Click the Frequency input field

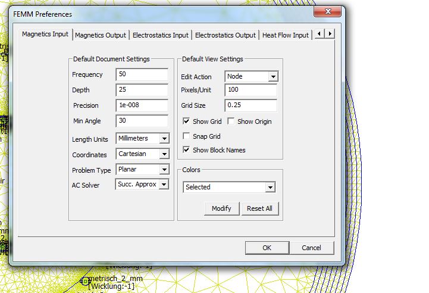click(142, 74)
